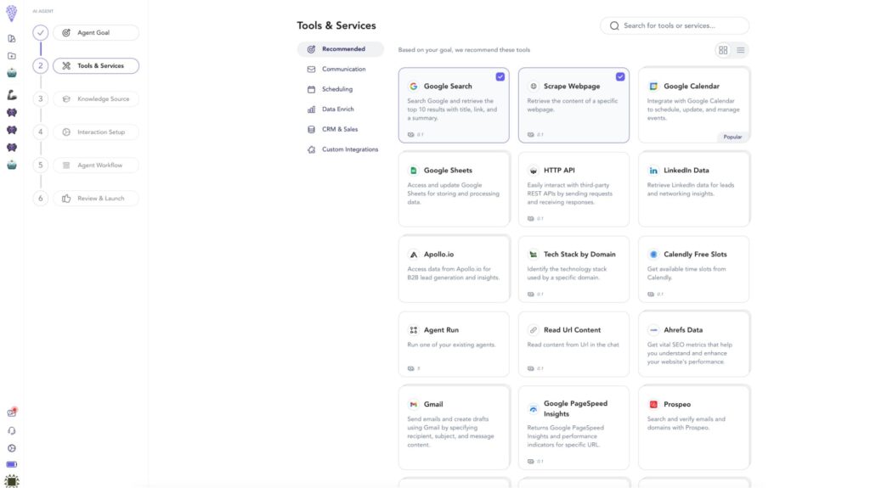Uncheck the Scrape Webpage tool checkbox
This screenshot has height=488, width=870.
click(x=619, y=77)
